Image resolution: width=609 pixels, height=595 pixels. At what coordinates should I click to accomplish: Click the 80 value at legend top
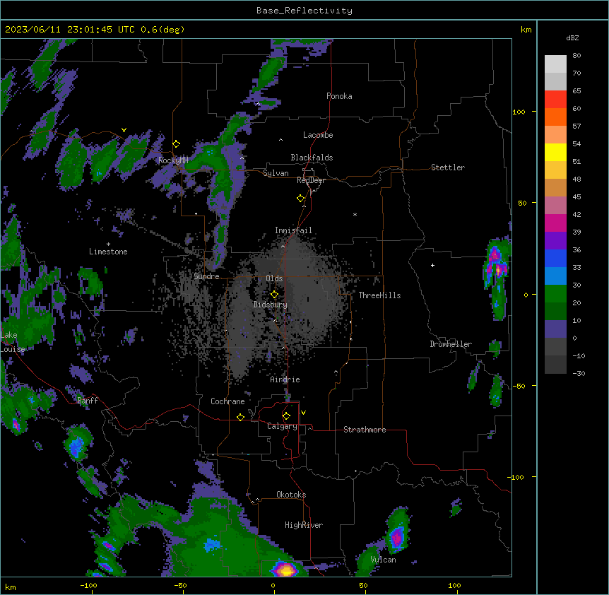[x=577, y=56]
